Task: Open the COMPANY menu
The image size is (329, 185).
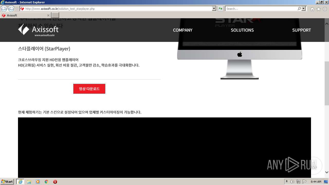Action: [x=182, y=30]
